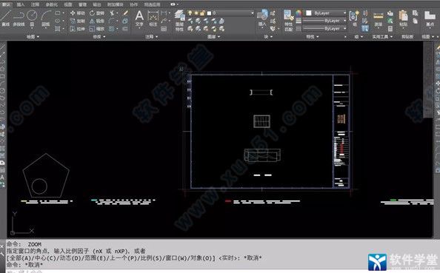Viewport: 440px width, 273px height.
Task: Toggle layer 0 padlock lock
Action: coord(202,13)
